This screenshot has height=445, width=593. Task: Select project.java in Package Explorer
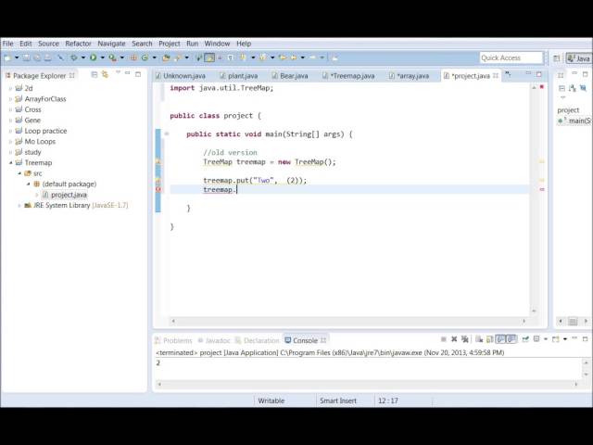coord(64,195)
